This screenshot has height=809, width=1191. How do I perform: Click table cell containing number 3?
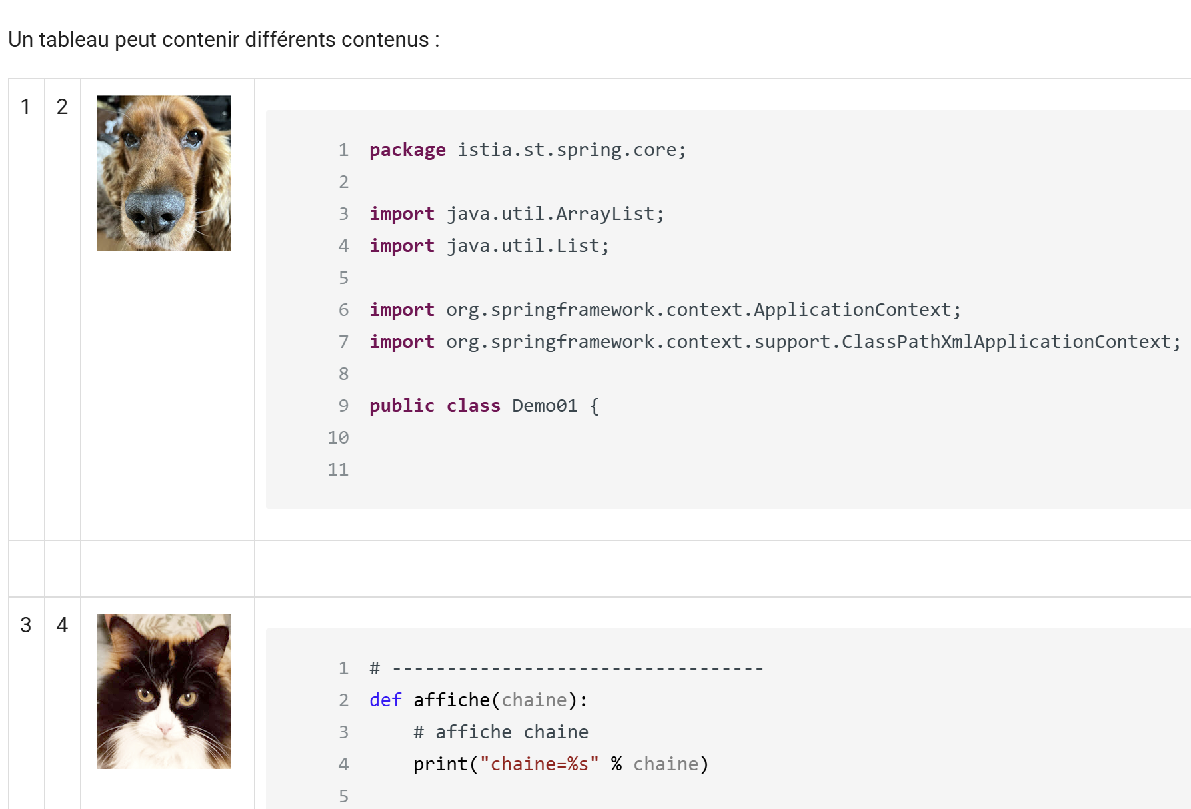point(26,625)
